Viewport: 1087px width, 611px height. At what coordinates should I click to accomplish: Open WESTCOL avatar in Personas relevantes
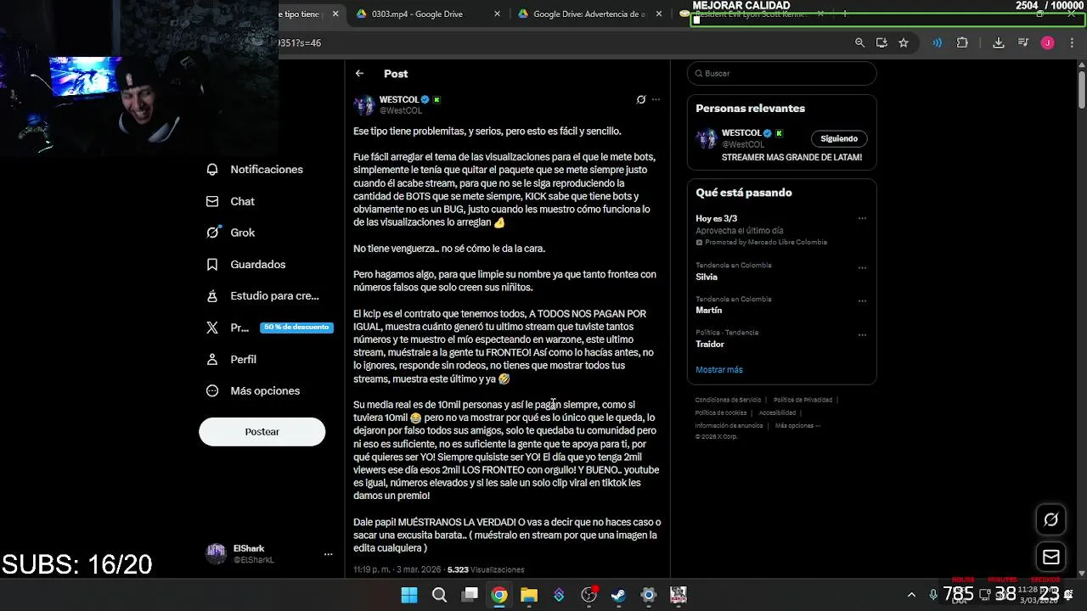point(707,139)
